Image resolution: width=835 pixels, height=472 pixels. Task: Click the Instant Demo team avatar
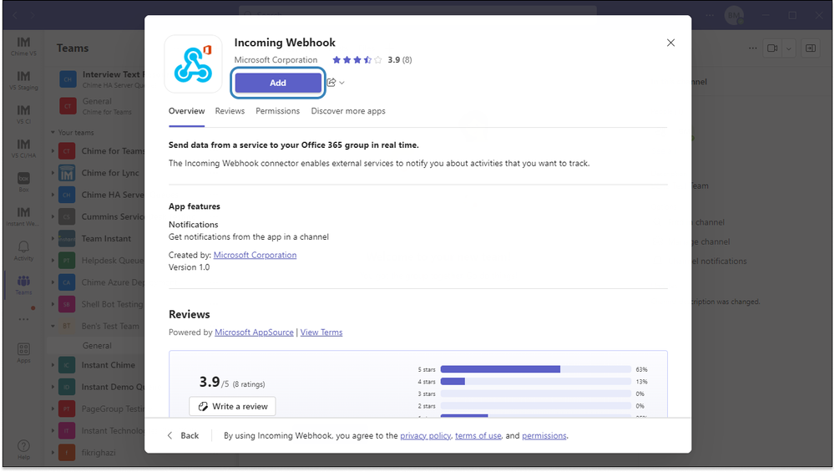point(67,387)
